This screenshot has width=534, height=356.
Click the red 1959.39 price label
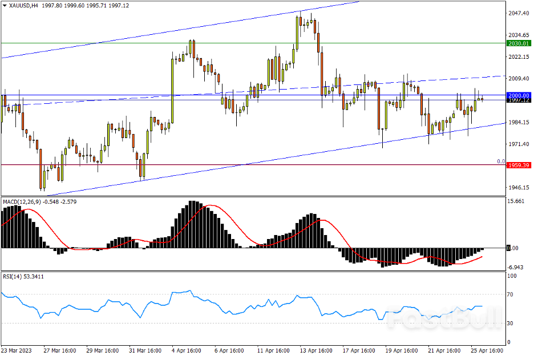pos(519,165)
